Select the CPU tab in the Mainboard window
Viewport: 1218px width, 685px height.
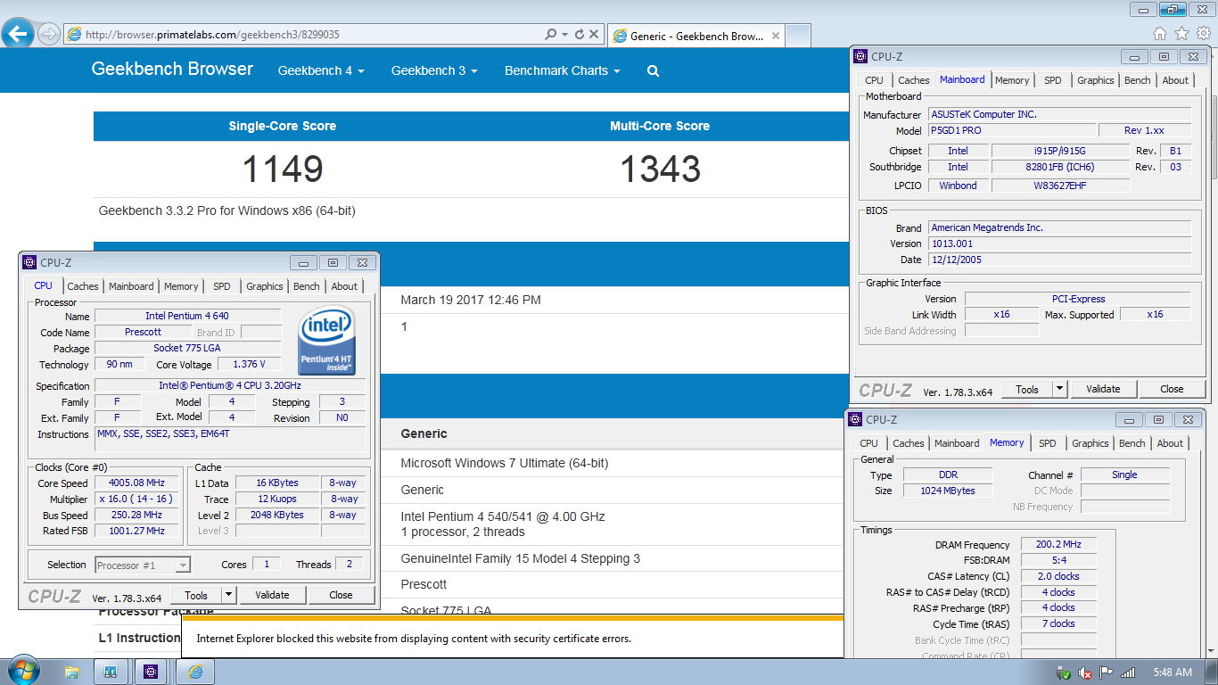coord(874,80)
